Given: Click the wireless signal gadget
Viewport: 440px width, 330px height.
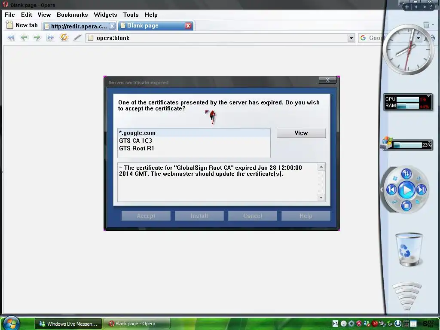Looking at the screenshot, I should click(407, 296).
